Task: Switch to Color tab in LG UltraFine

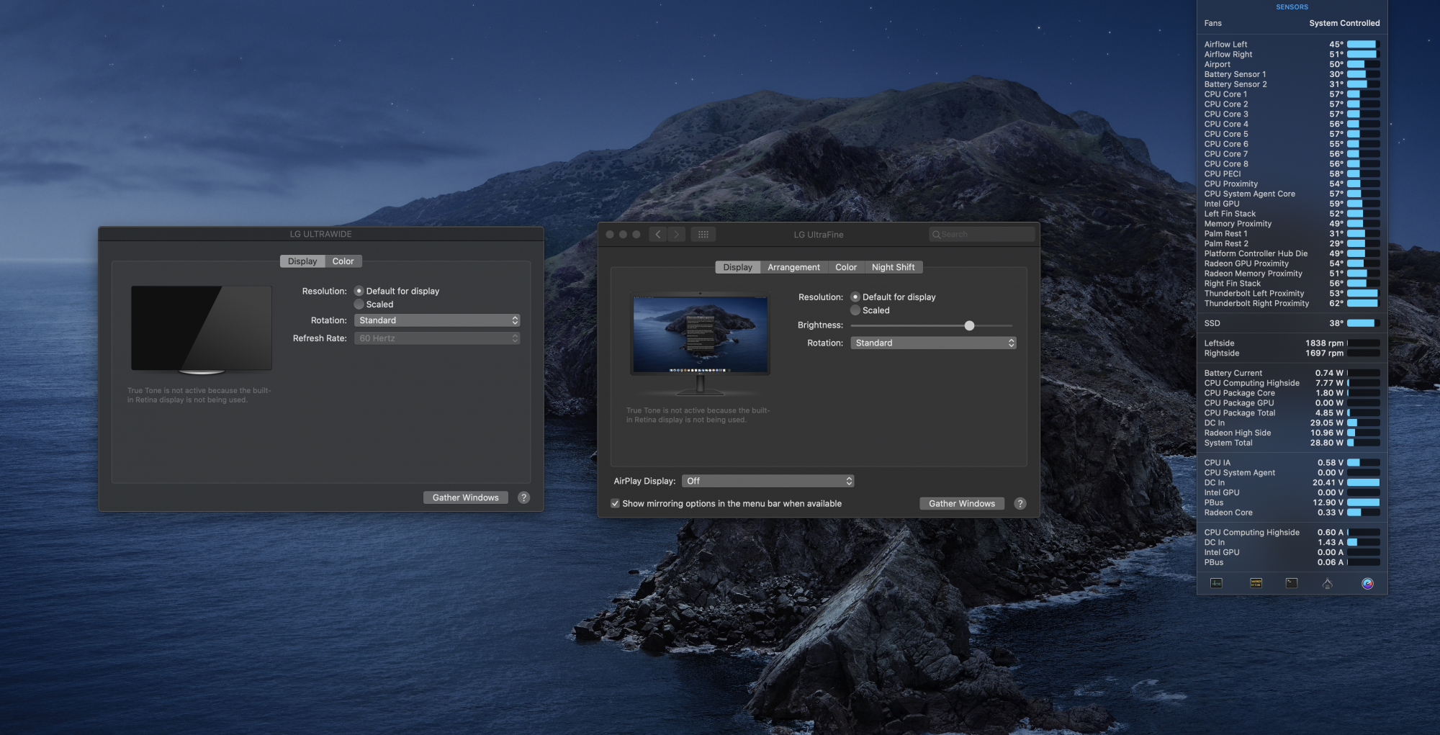Action: 846,267
